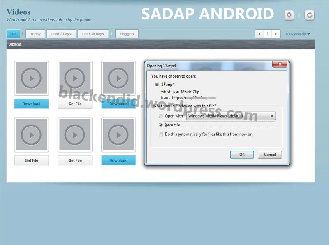Show Flagged videos tab
The image size is (329, 245).
[x=127, y=34]
